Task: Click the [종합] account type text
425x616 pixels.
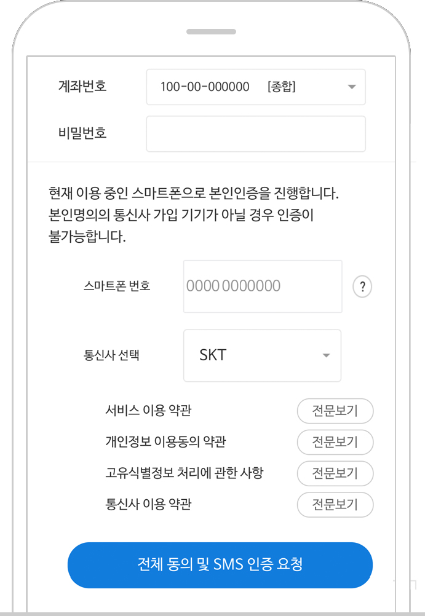Action: (x=282, y=87)
